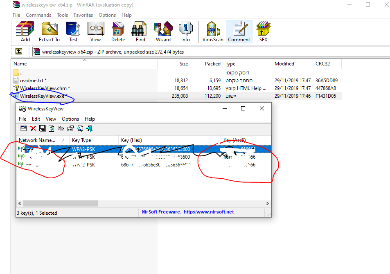Click the View file icon in WinRAR
Viewport: 390px width, 274px height.
point(95,32)
